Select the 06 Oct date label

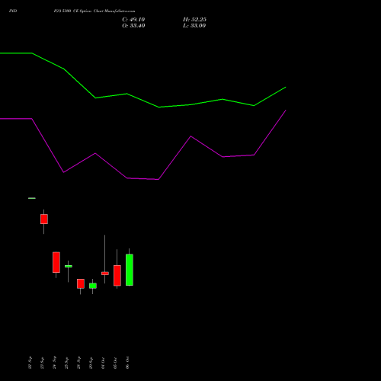127,363
